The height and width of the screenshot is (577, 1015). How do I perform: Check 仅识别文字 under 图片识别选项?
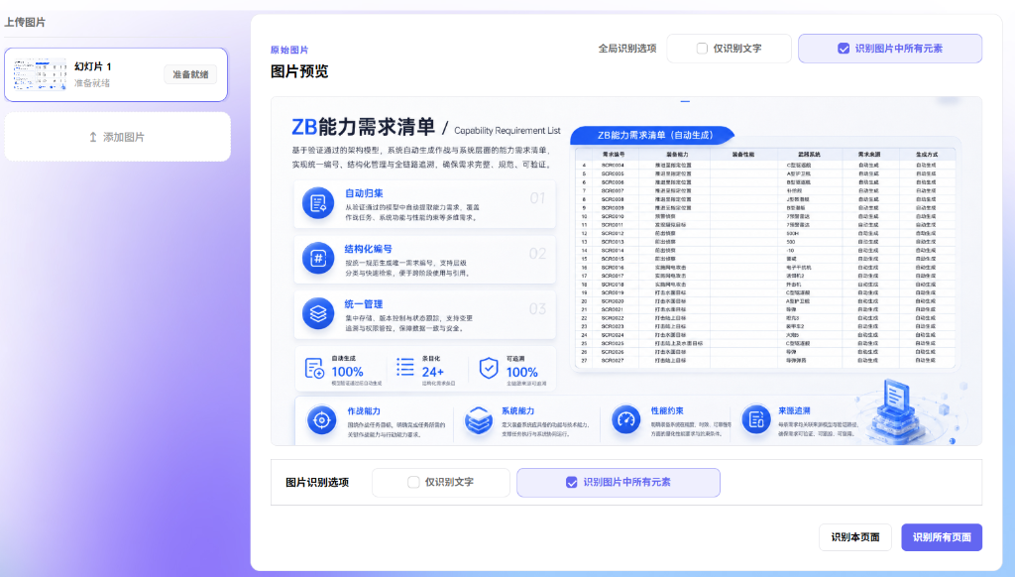point(413,483)
